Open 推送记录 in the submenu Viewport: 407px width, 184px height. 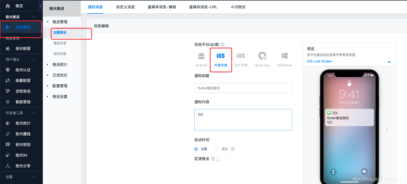coord(60,43)
